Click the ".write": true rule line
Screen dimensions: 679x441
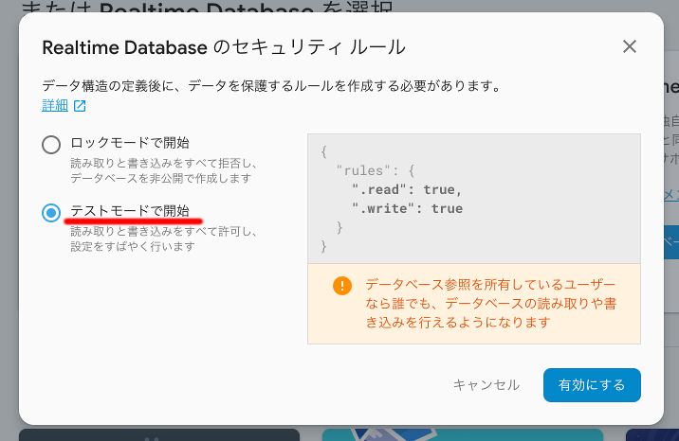coord(407,208)
